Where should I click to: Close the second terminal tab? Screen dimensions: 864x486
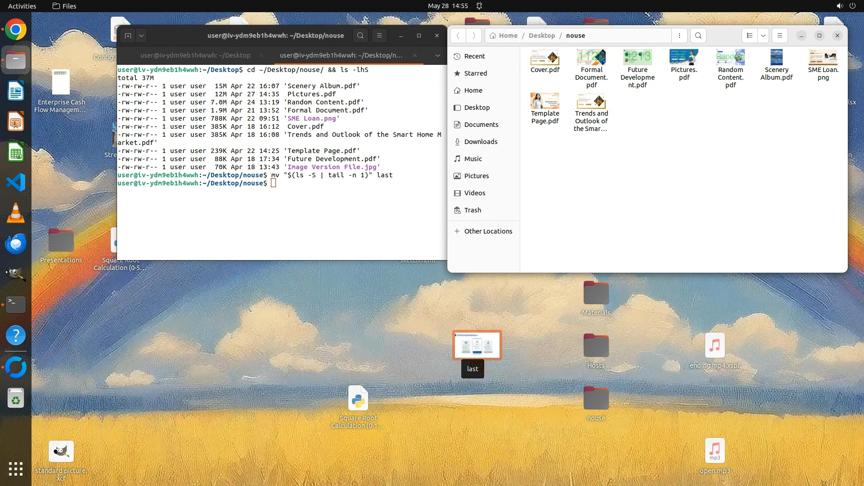(x=414, y=55)
